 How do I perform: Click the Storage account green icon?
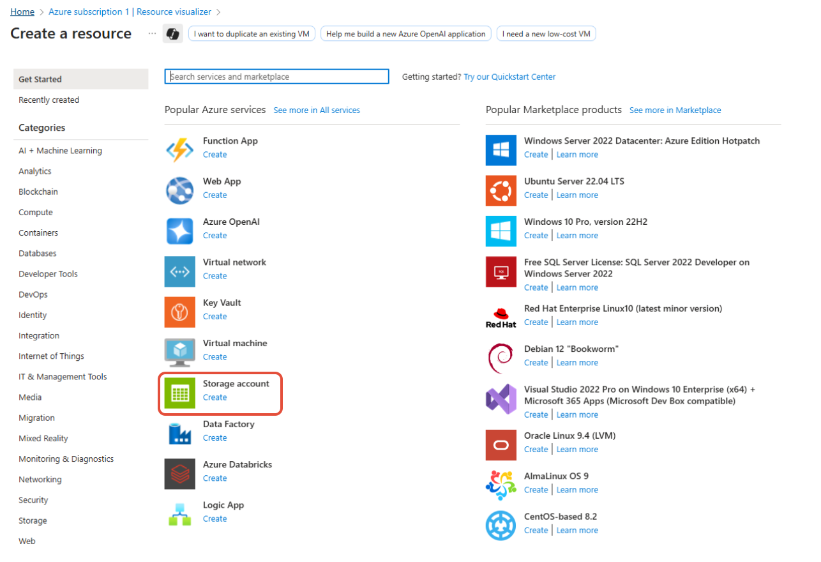pyautogui.click(x=180, y=393)
